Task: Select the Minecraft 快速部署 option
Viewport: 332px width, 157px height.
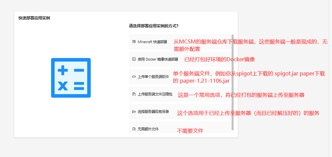Action: point(152,42)
